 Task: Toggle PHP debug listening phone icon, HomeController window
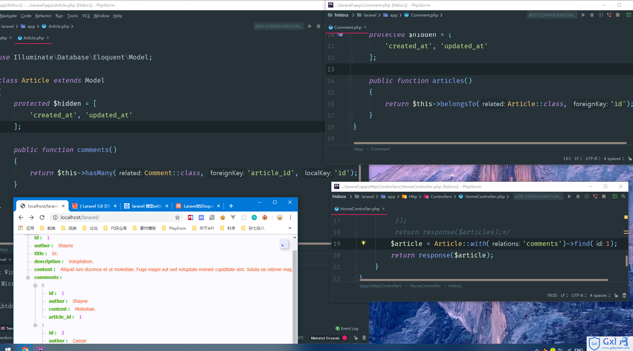pyautogui.click(x=595, y=196)
